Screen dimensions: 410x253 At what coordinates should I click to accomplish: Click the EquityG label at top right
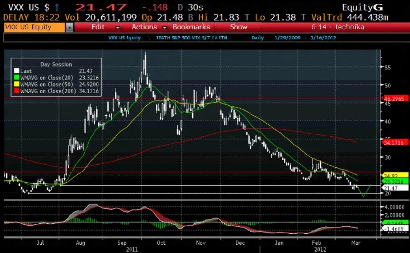point(362,7)
